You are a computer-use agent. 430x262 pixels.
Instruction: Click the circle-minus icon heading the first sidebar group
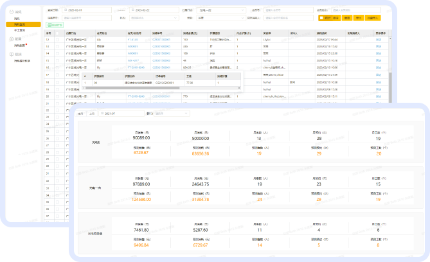point(11,12)
